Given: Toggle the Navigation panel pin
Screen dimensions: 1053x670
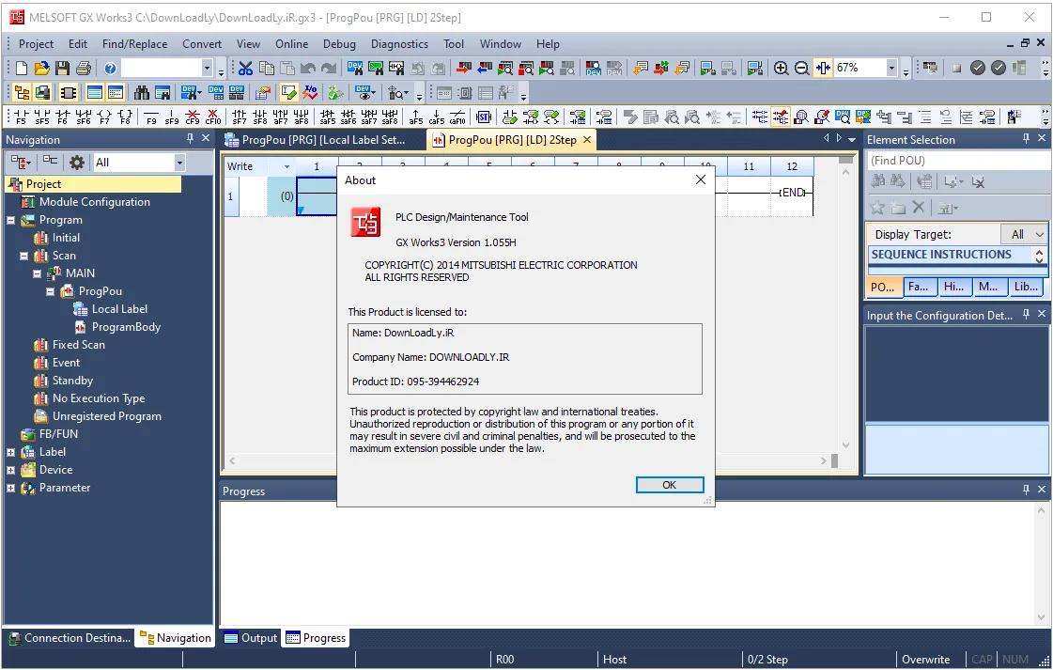Looking at the screenshot, I should pos(190,138).
